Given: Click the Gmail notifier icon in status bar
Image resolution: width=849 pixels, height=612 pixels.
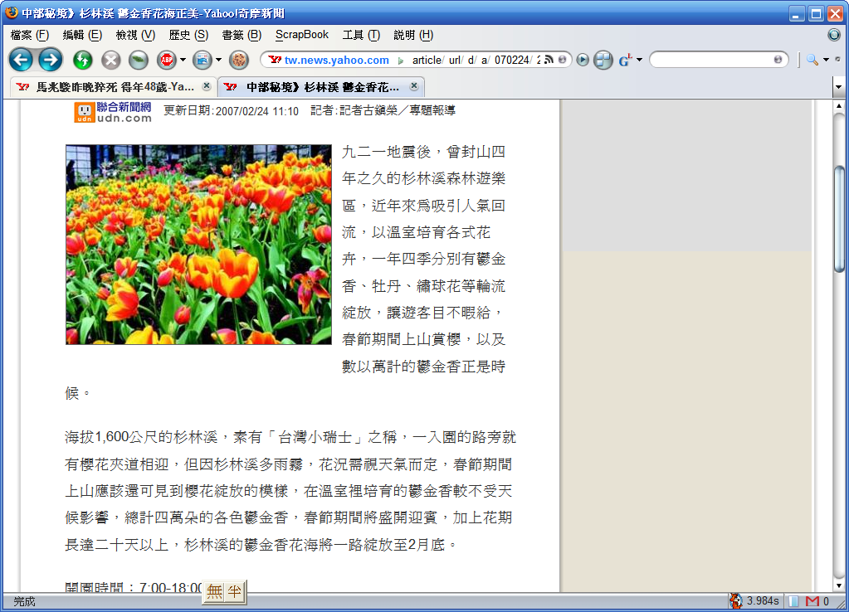Looking at the screenshot, I should click(x=812, y=601).
